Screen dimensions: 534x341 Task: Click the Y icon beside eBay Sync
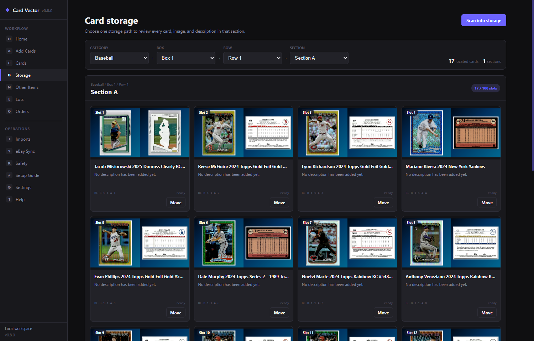click(9, 151)
